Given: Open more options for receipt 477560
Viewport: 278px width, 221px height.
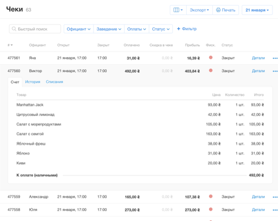Looking at the screenshot, I should (x=275, y=71).
